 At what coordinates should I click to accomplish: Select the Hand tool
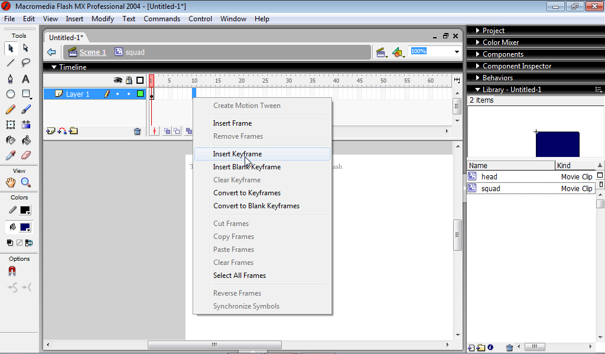click(x=11, y=182)
